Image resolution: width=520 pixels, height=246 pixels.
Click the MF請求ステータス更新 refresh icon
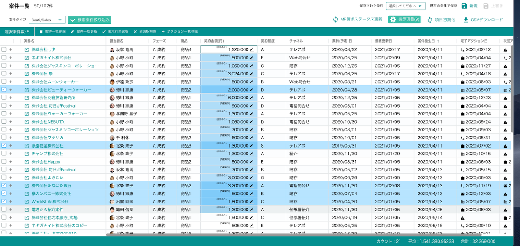click(335, 20)
